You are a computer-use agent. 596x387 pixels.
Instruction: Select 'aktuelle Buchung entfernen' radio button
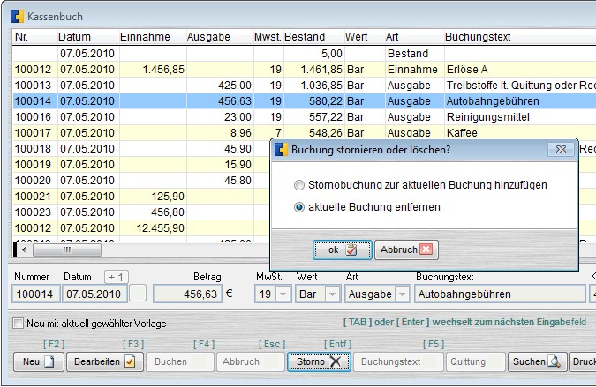pyautogui.click(x=300, y=207)
